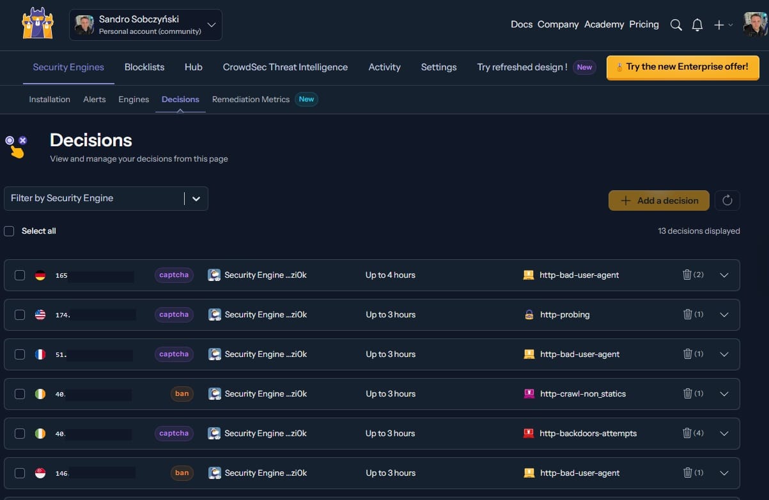Screen dimensions: 769x500
Task: Open the Settings tab
Action: (439, 67)
